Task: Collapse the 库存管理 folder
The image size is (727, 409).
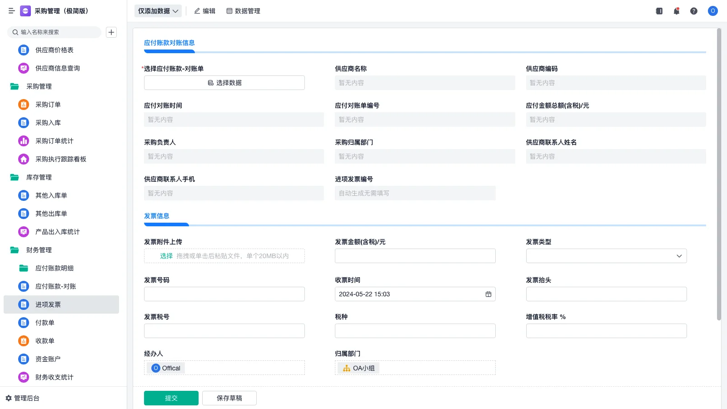Action: click(x=15, y=177)
